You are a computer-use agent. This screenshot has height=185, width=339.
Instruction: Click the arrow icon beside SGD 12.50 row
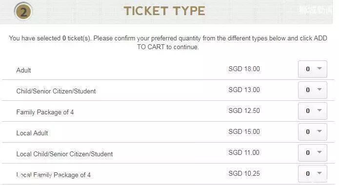point(319,111)
